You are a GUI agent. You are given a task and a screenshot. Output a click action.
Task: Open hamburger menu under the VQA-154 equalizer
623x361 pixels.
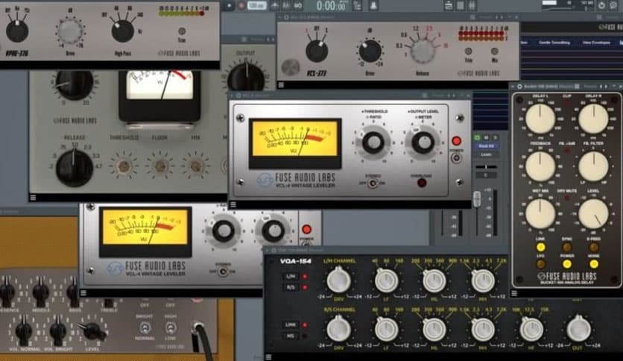pyautogui.click(x=268, y=357)
